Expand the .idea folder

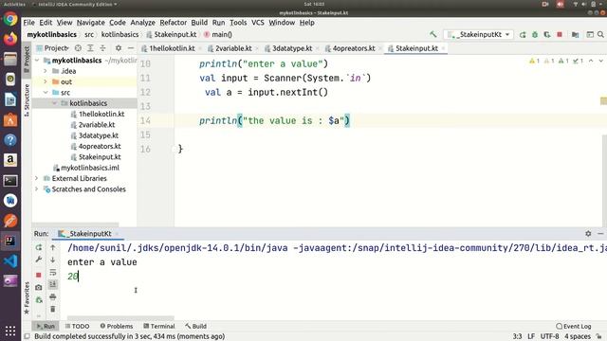click(x=46, y=71)
